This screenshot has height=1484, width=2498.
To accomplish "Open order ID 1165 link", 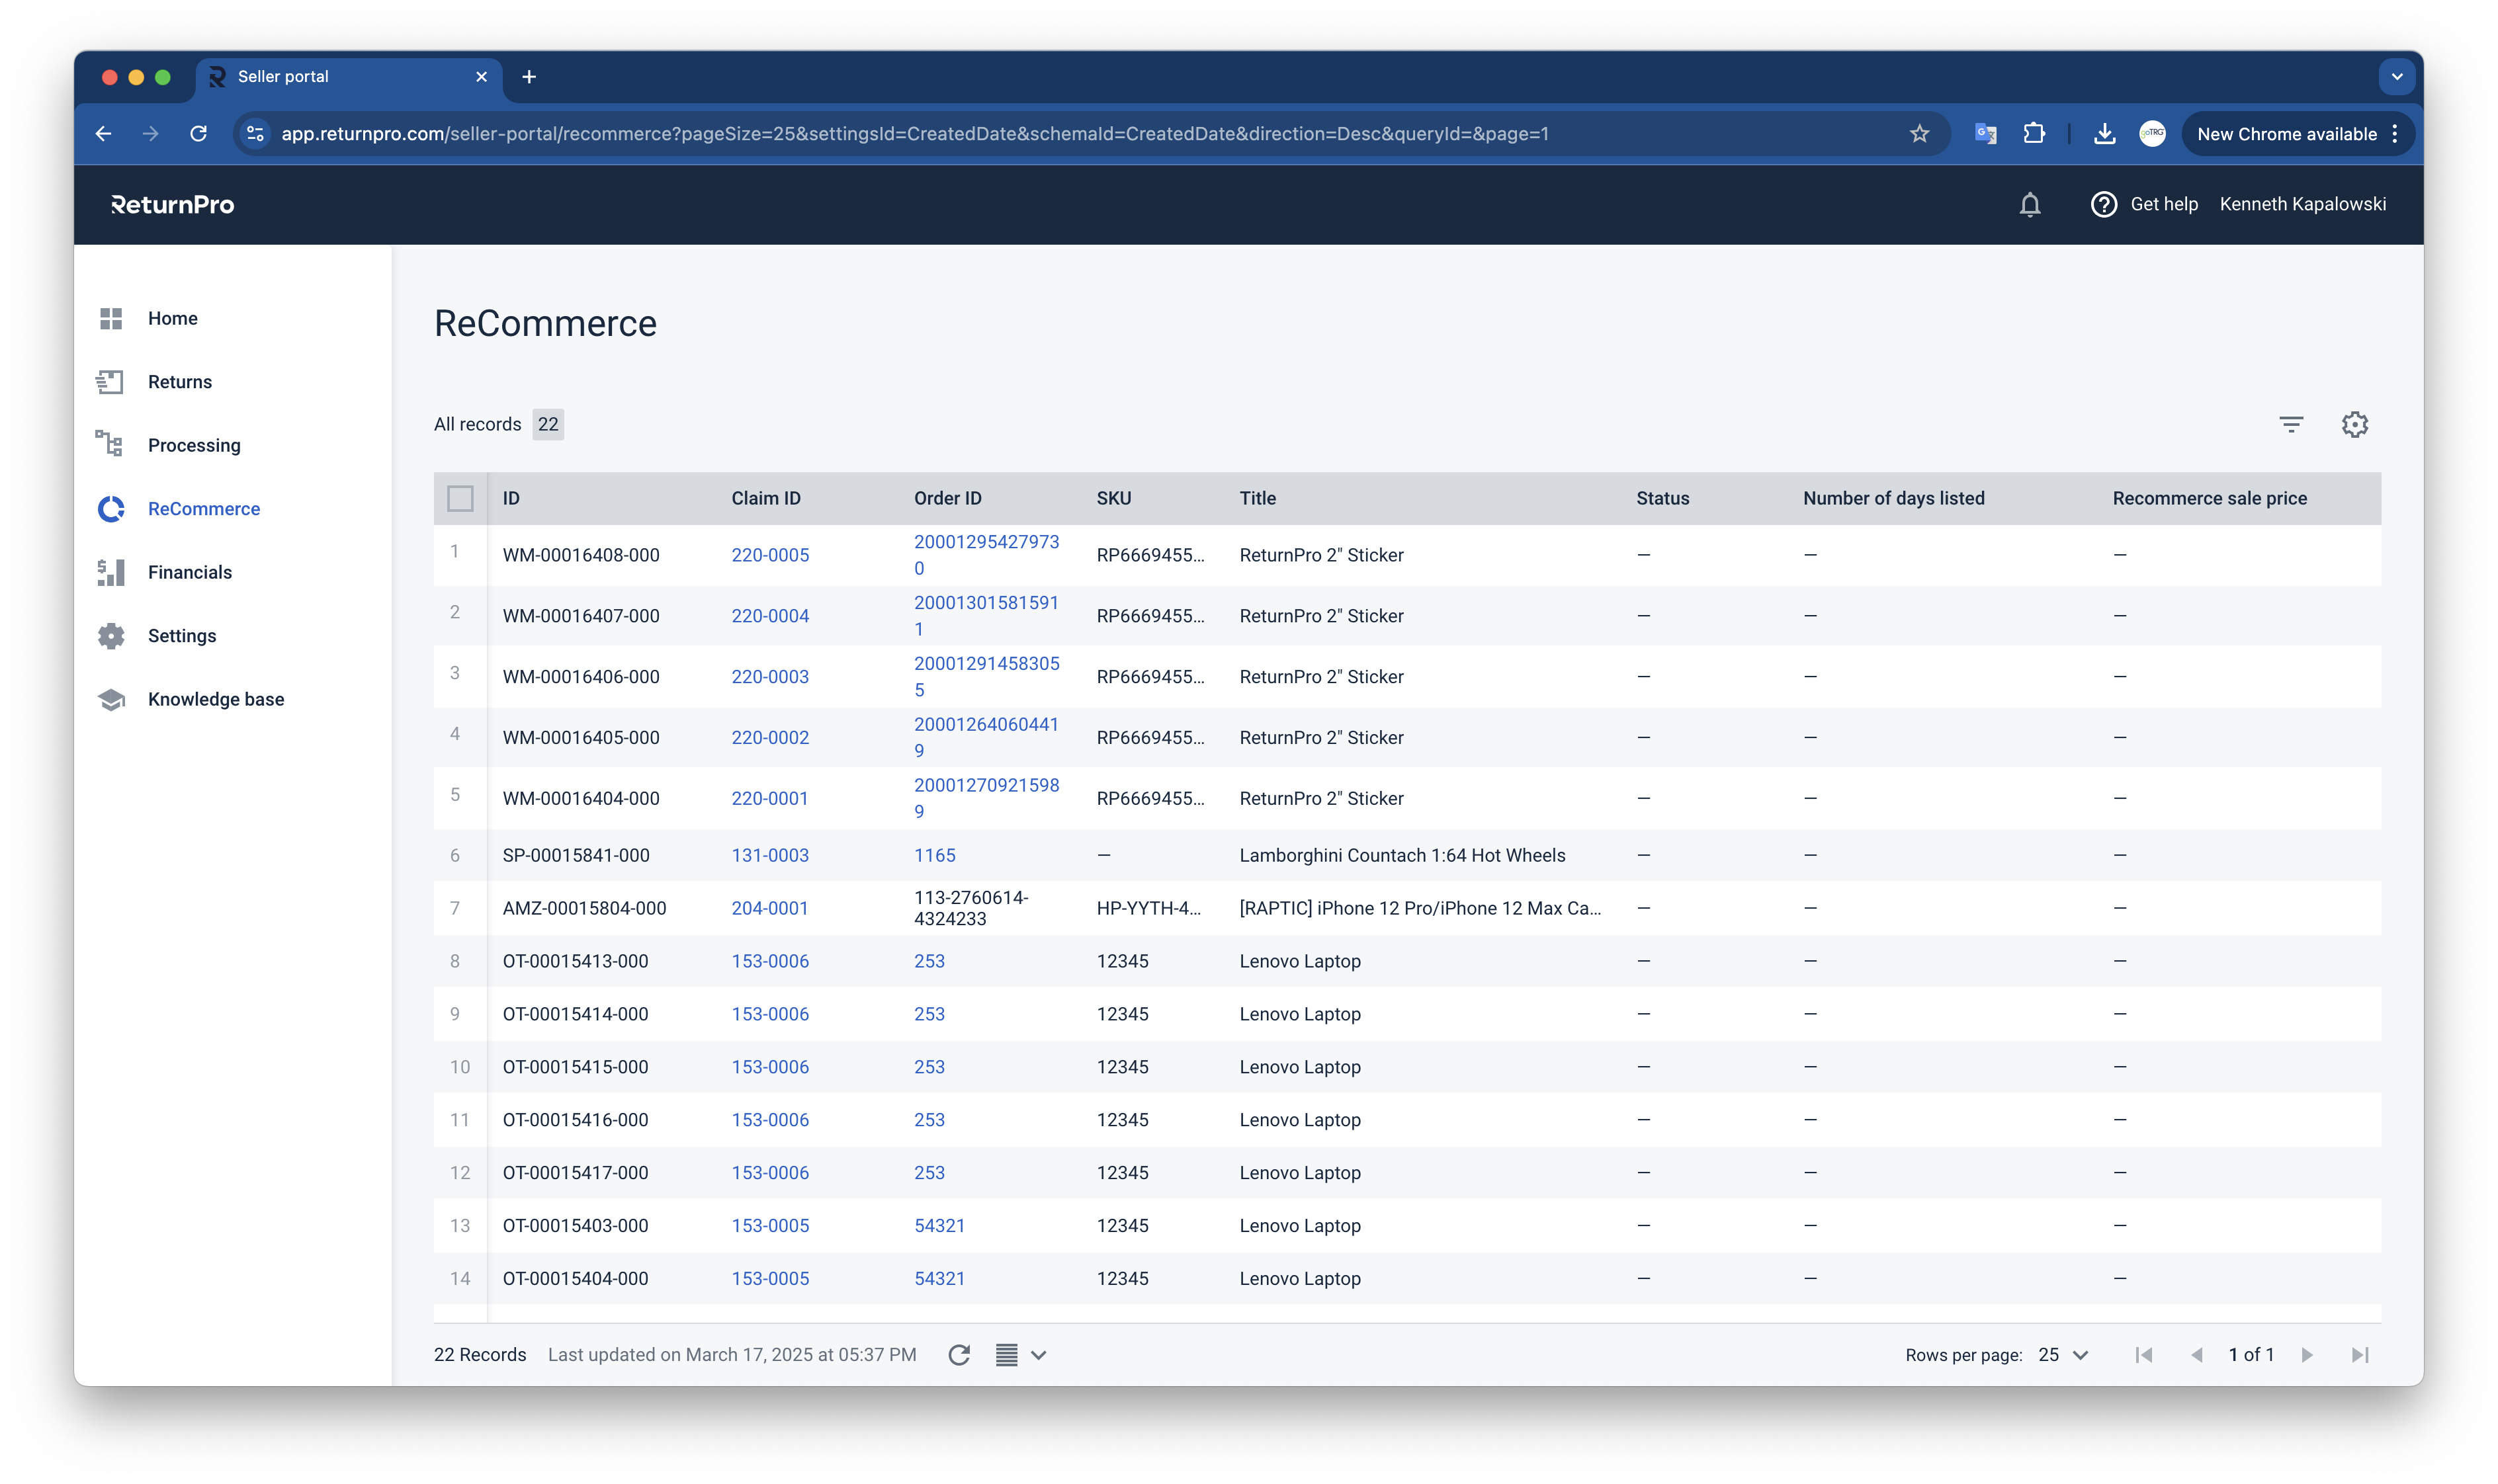I will [x=934, y=855].
